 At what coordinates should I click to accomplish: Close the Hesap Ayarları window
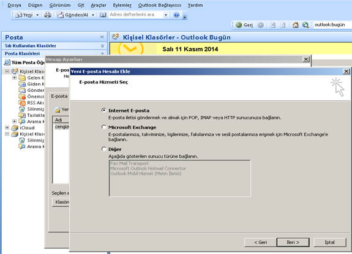306,59
